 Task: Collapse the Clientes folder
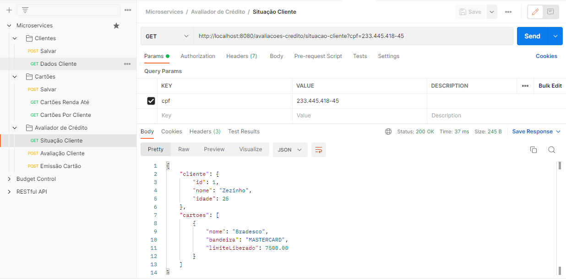14,38
